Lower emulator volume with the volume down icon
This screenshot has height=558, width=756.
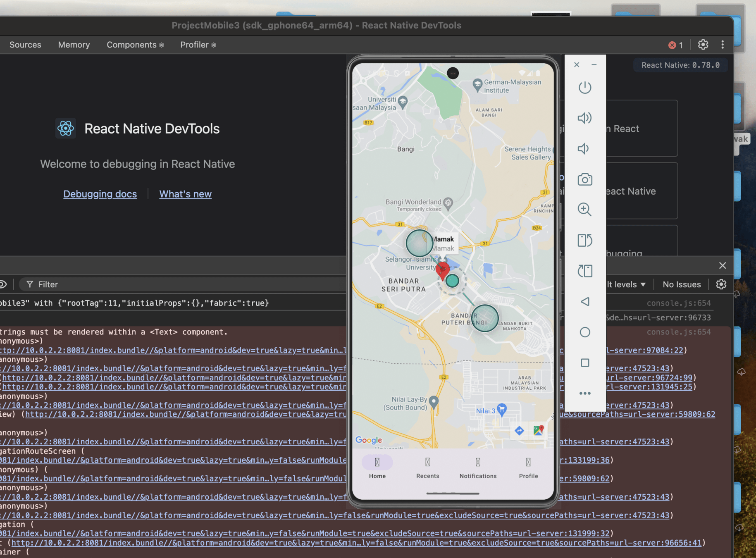[583, 149]
